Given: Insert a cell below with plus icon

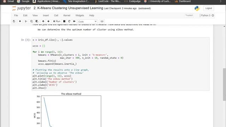Looking at the screenshot, I should coord(20,21).
